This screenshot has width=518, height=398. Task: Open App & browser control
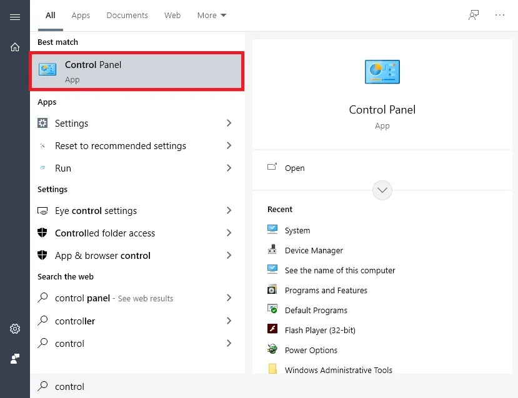pyautogui.click(x=102, y=255)
